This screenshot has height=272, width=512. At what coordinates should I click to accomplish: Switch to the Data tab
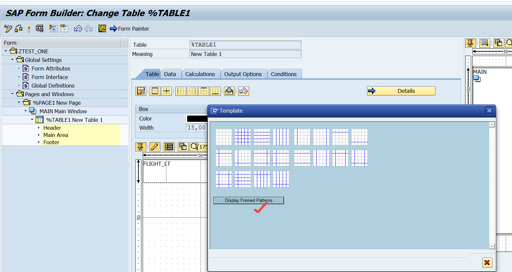point(171,74)
